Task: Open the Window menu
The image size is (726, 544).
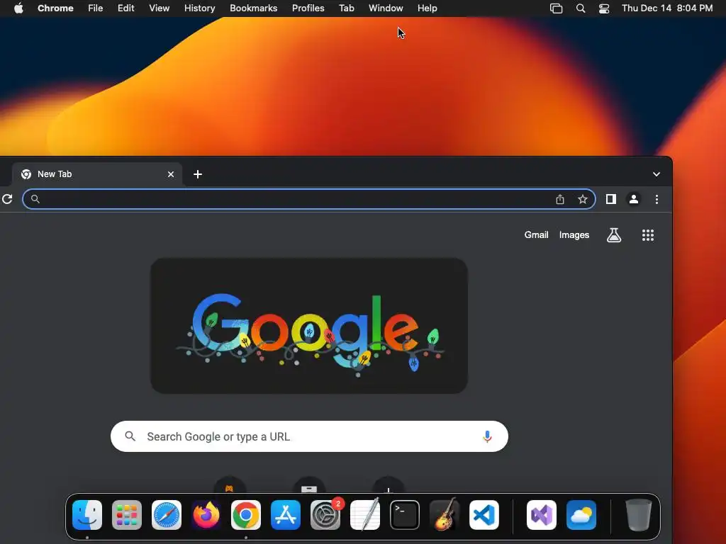Action: [386, 8]
